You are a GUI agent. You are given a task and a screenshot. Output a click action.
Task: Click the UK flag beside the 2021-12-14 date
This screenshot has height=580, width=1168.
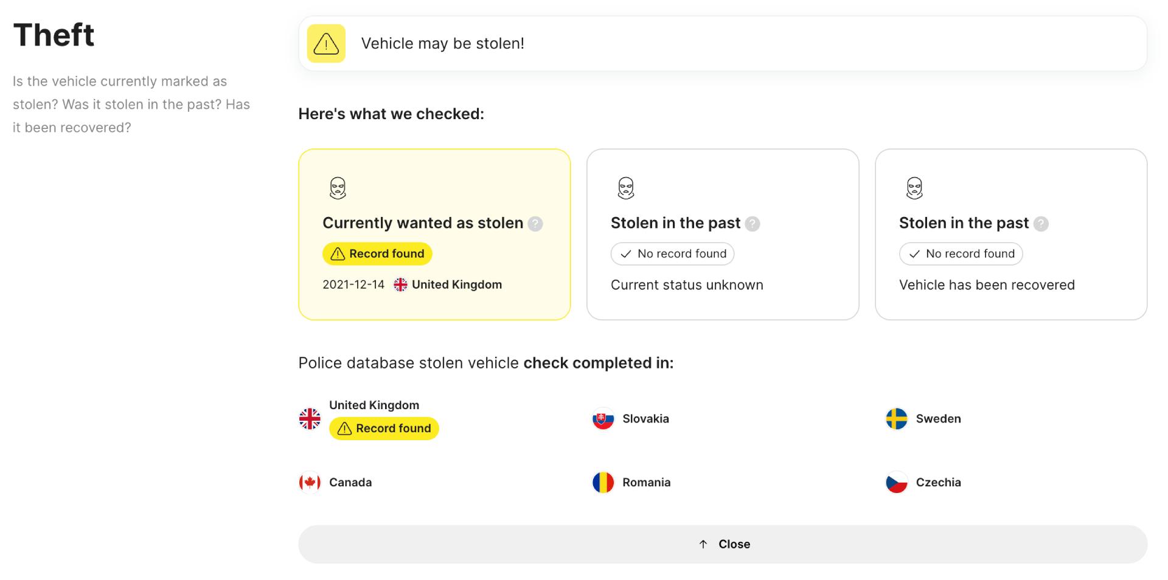[x=400, y=284]
